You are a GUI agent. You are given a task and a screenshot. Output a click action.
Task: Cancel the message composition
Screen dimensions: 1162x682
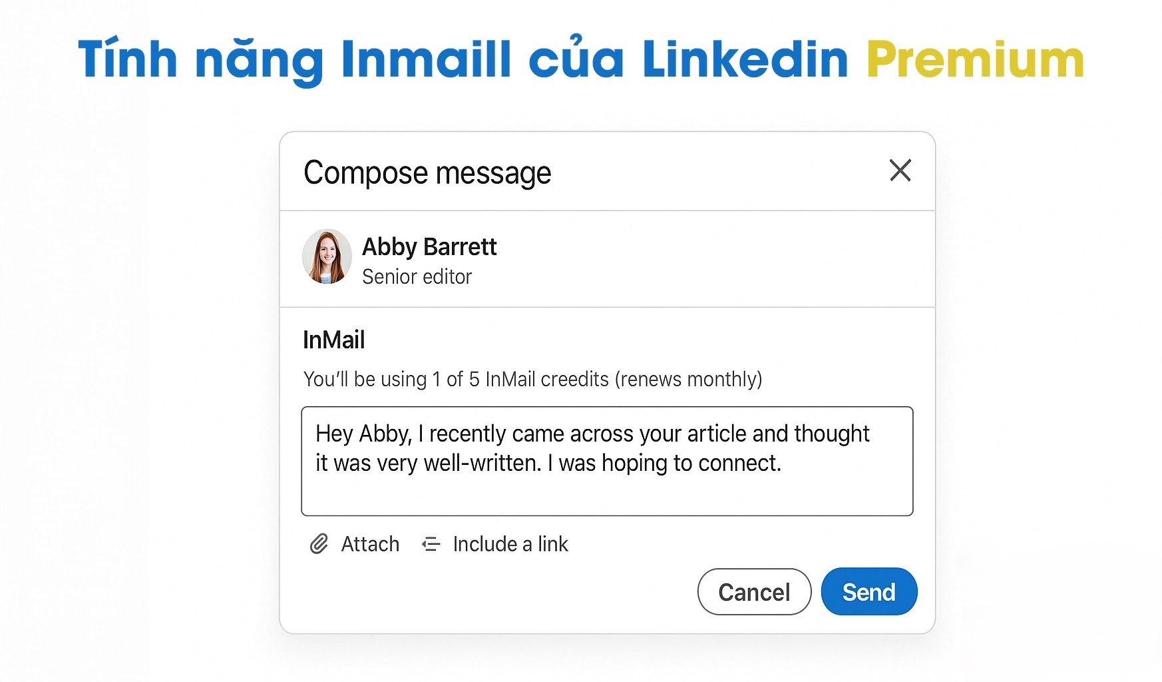(x=754, y=591)
